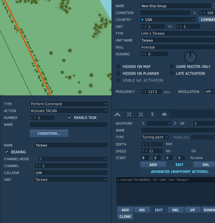Open the route waypoints tab icon

click(x=118, y=114)
